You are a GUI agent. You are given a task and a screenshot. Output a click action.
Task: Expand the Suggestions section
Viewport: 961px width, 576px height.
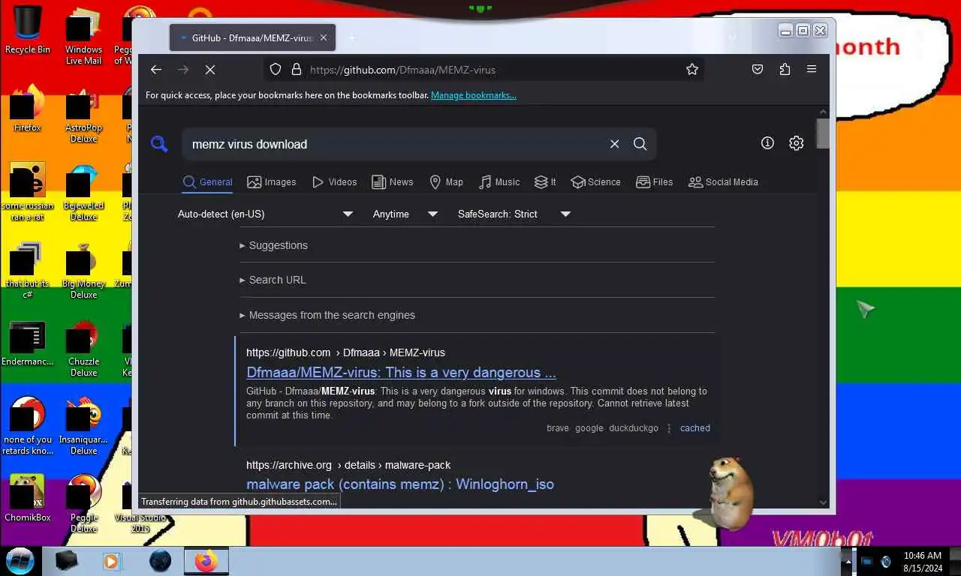[273, 245]
